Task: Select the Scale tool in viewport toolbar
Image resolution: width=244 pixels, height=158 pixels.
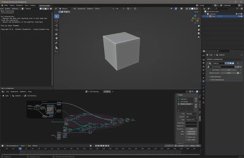Action: [57, 34]
